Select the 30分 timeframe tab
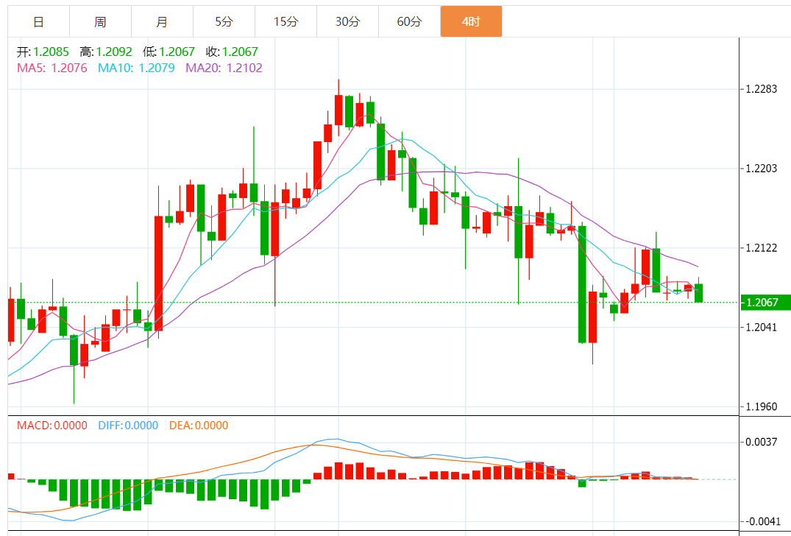 pos(347,21)
